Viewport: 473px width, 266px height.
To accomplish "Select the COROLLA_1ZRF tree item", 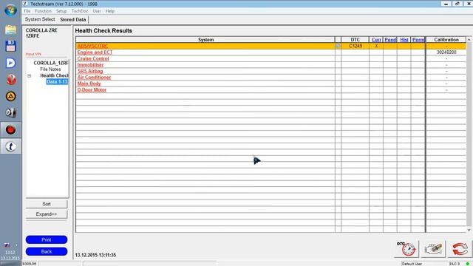I will tap(51, 63).
